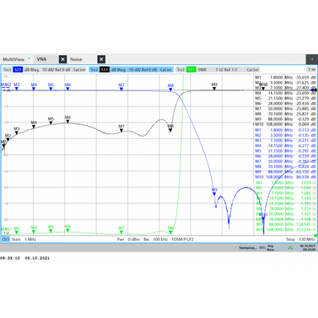
Task: Click marker table row with '-65.150 dB'
Action: pos(285,172)
